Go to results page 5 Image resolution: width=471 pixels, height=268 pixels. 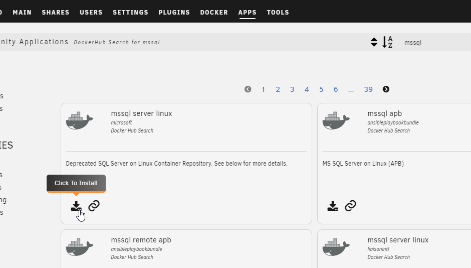click(321, 89)
